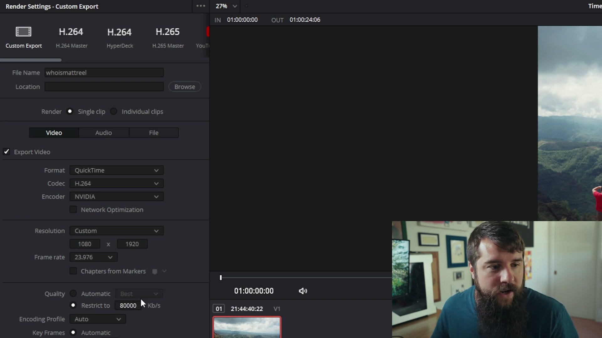Open the Resolution dropdown showing Custom

pyautogui.click(x=116, y=231)
